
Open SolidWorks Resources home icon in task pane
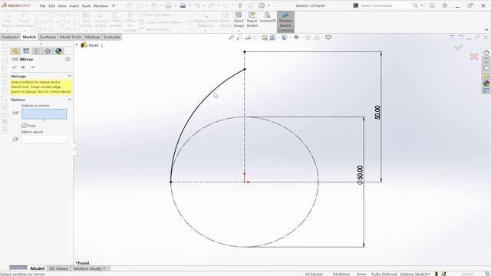tap(486, 53)
